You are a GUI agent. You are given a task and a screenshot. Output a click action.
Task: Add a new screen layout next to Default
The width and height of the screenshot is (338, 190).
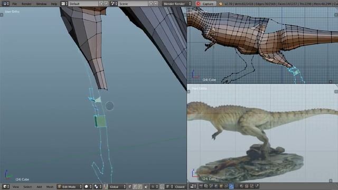pyautogui.click(x=101, y=4)
